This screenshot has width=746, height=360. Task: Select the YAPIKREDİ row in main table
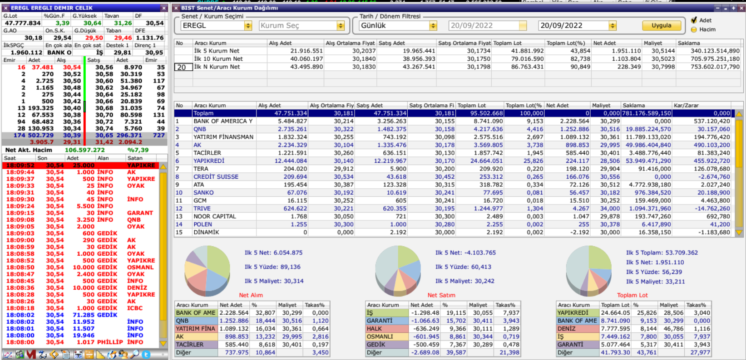453,161
